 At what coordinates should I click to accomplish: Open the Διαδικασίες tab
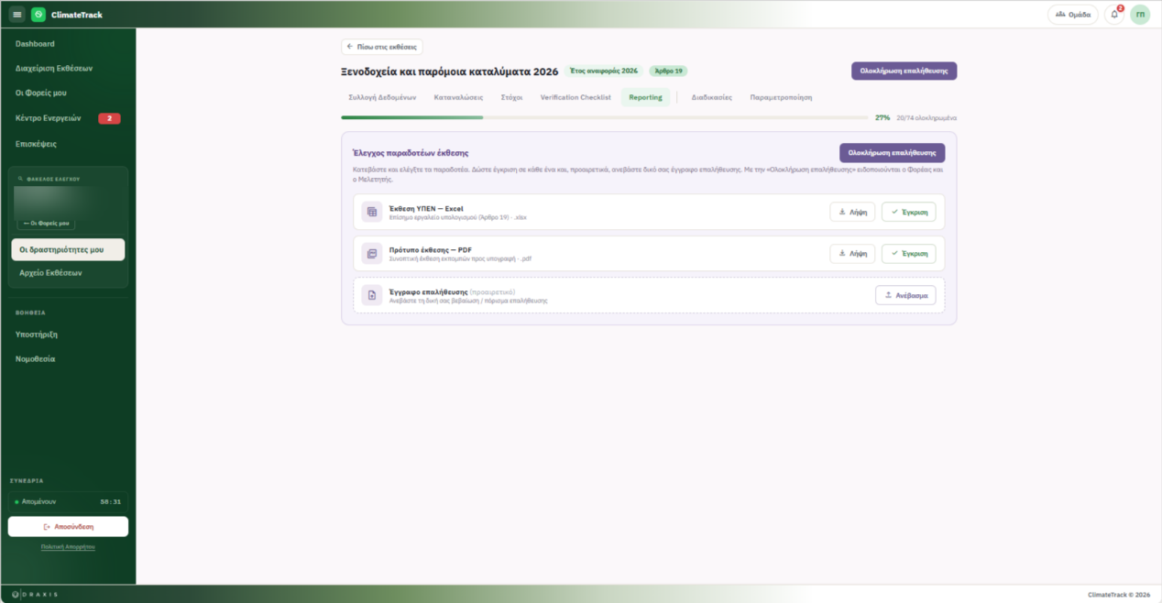click(712, 97)
